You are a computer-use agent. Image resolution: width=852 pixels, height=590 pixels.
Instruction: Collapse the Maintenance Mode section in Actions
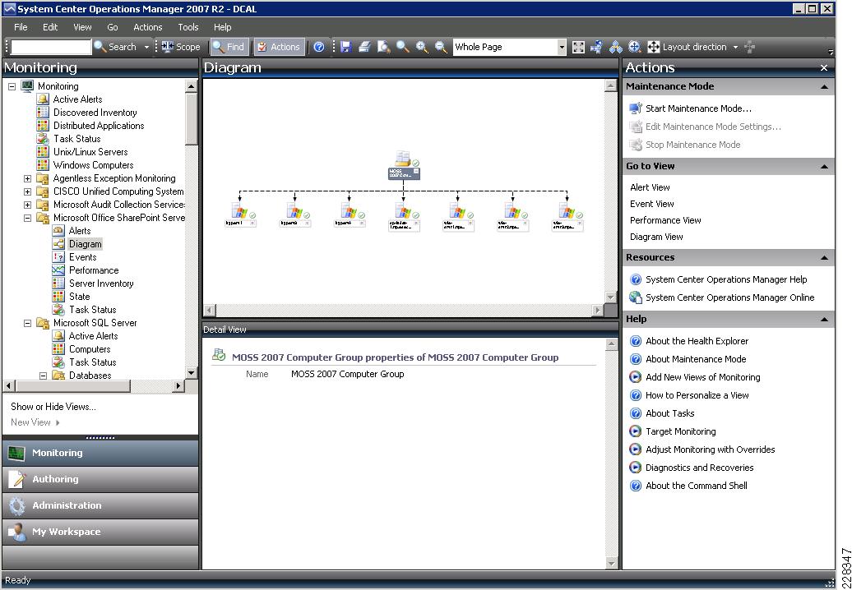(x=824, y=87)
